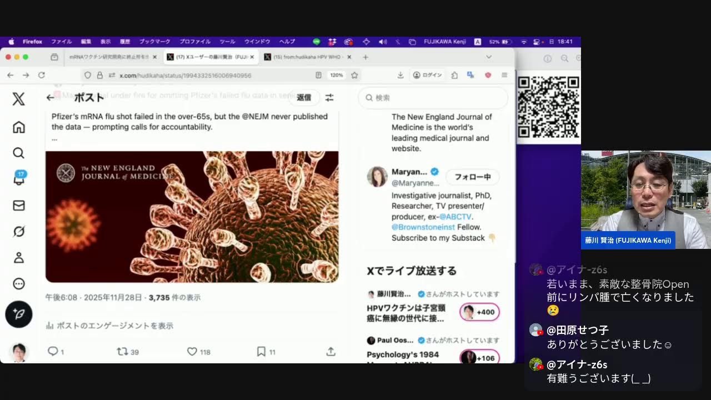711x400 pixels.
Task: Share the post via upload icon
Action: coord(331,352)
